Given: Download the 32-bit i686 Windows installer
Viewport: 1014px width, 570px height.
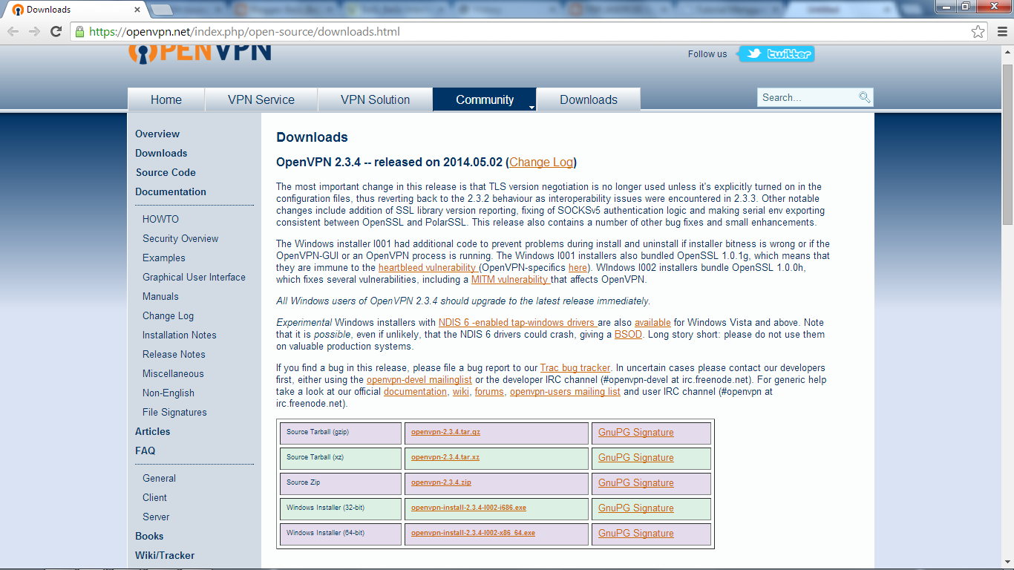Looking at the screenshot, I should [468, 508].
